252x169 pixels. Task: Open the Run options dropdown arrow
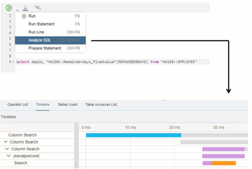16,9
